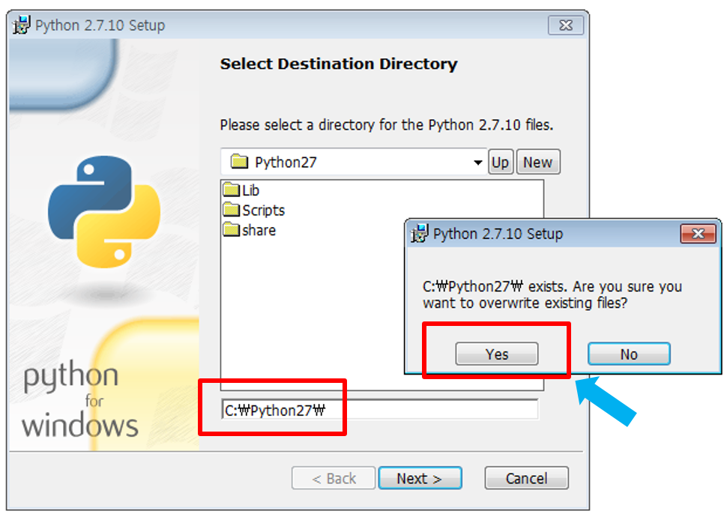This screenshot has height=520, width=727.
Task: Click the installer icon in the main title bar
Action: click(x=22, y=25)
